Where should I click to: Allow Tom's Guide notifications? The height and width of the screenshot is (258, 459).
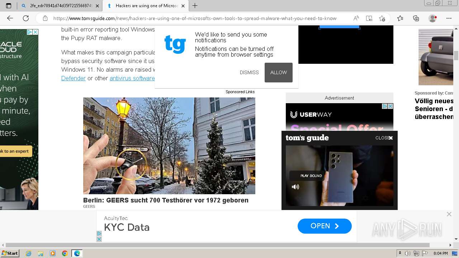[x=279, y=72]
